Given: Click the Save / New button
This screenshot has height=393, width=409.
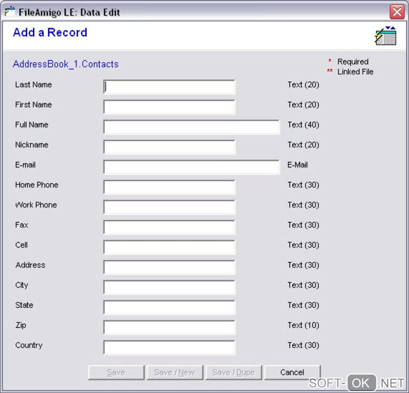Looking at the screenshot, I should pyautogui.click(x=175, y=373).
